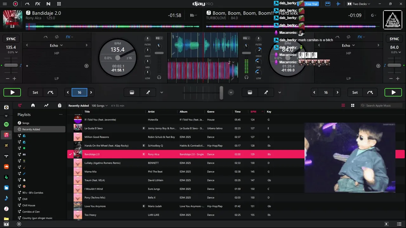The height and width of the screenshot is (228, 406).
Task: Click the right deck tempo slider handle
Action: [x=394, y=65]
